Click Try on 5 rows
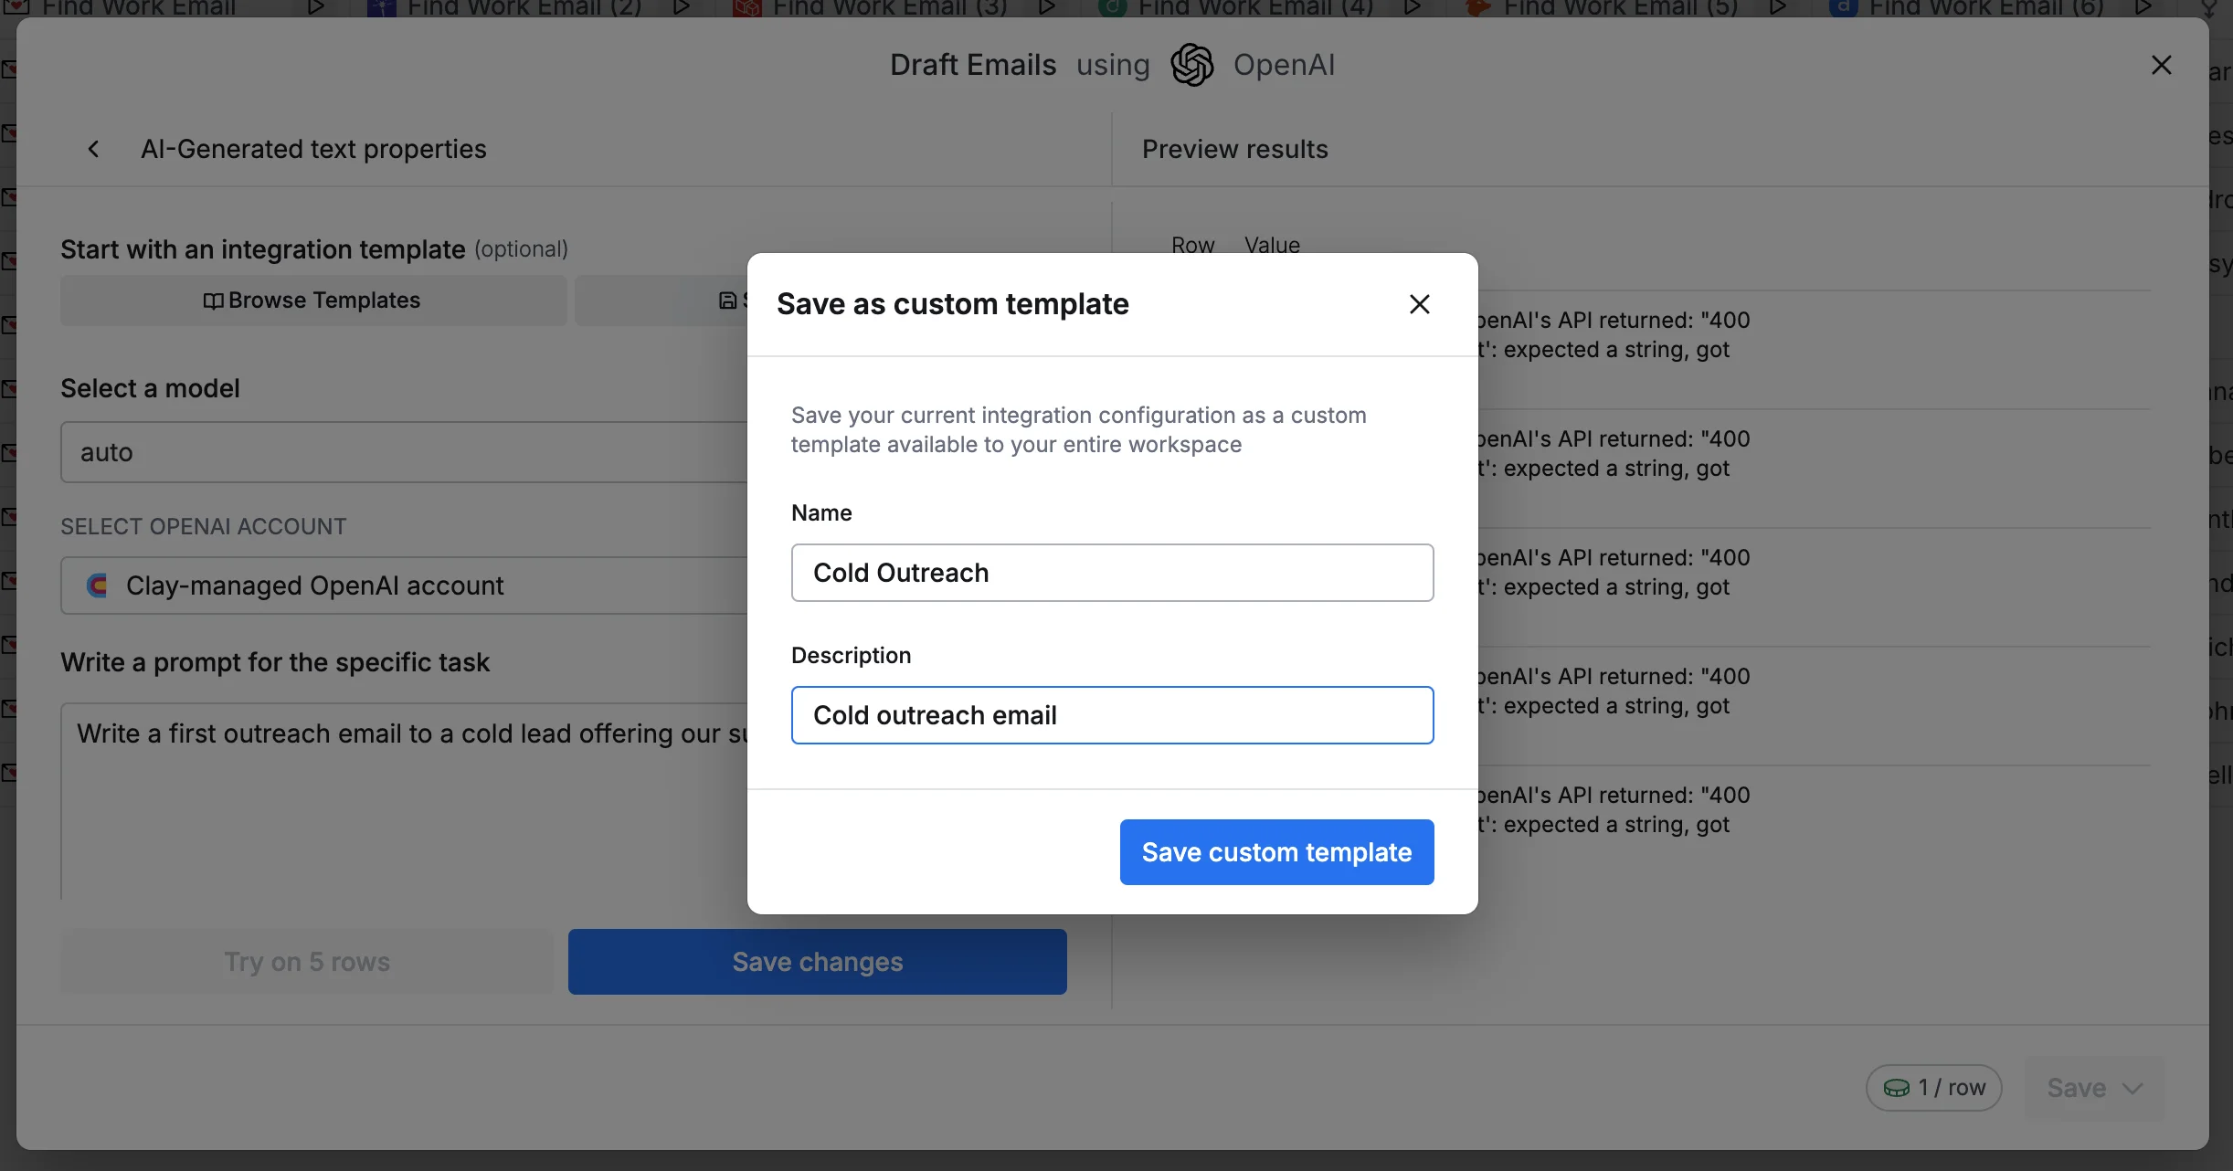 tap(307, 962)
